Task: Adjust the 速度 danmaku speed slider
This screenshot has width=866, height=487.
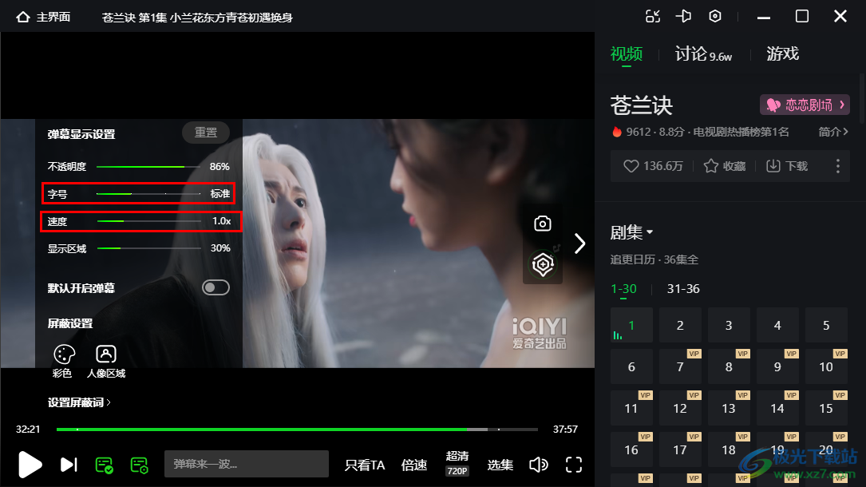Action: tap(149, 221)
